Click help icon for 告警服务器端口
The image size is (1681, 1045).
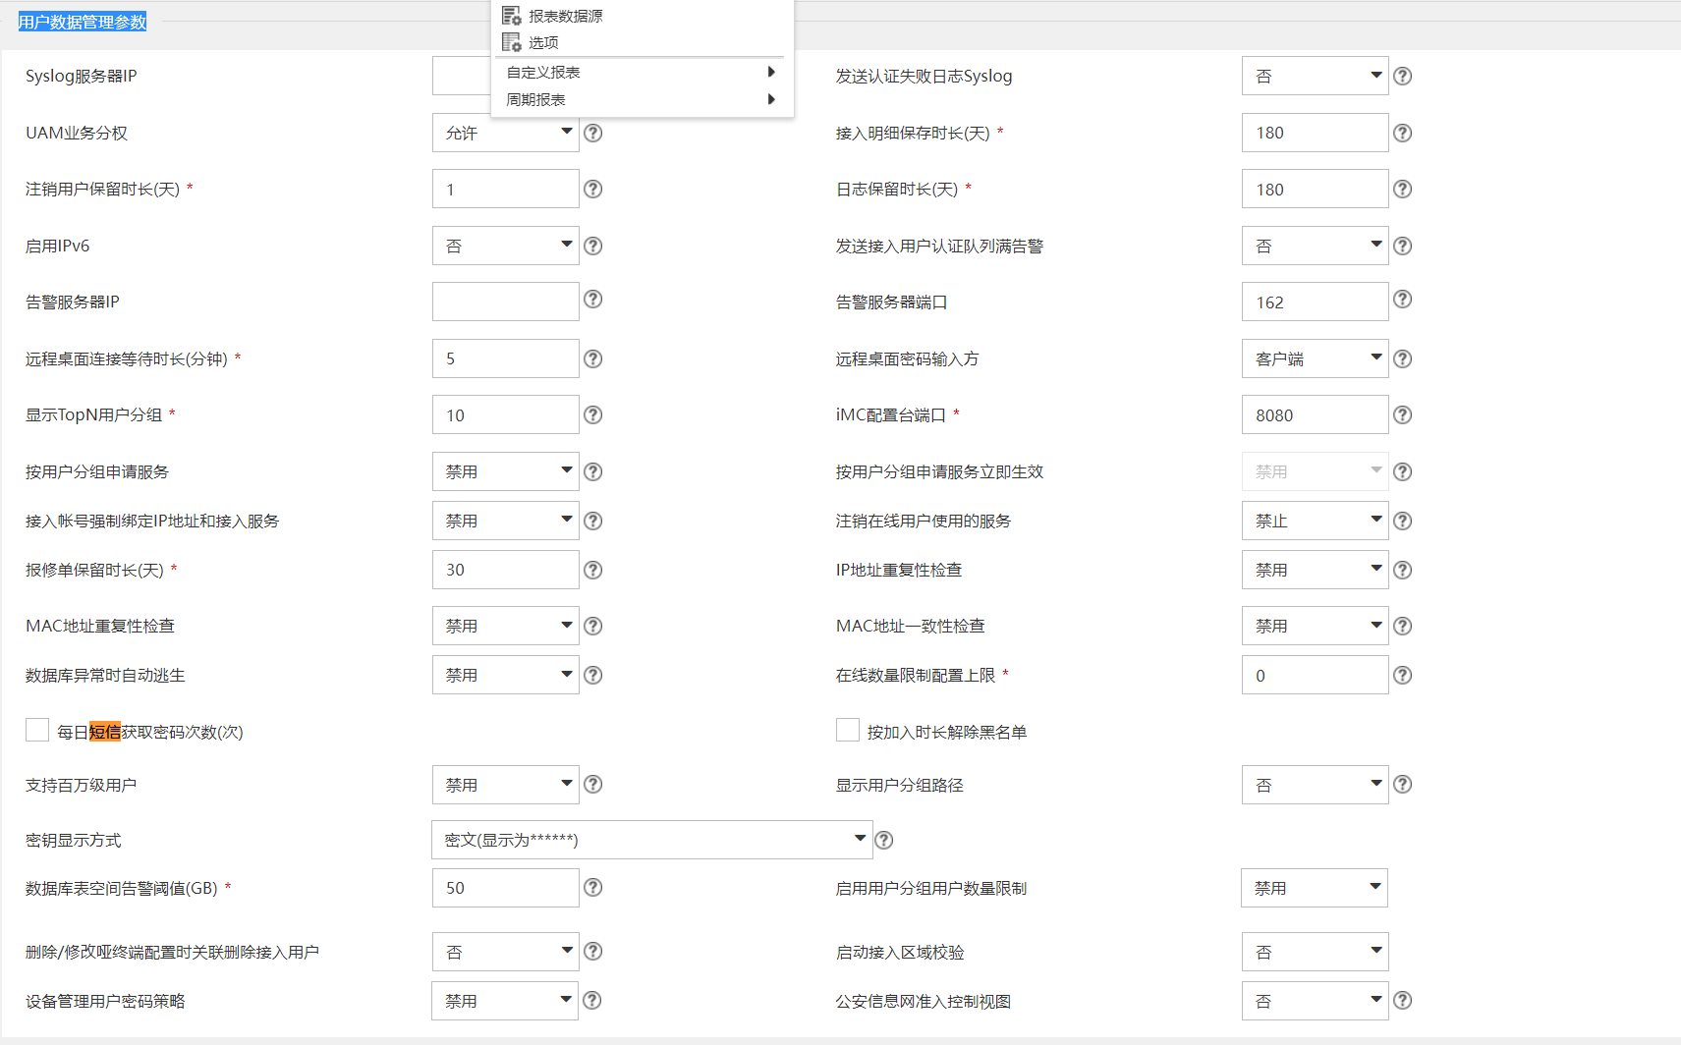1403,299
